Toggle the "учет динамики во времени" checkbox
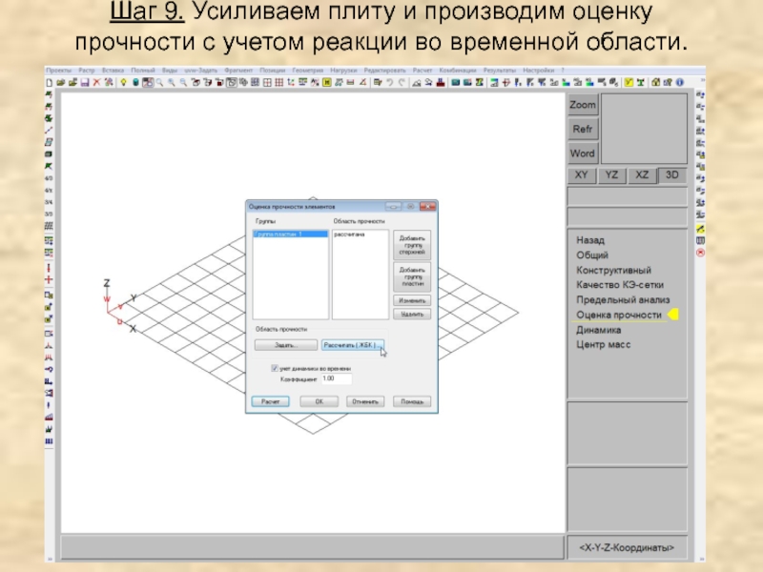The width and height of the screenshot is (763, 572). [275, 367]
